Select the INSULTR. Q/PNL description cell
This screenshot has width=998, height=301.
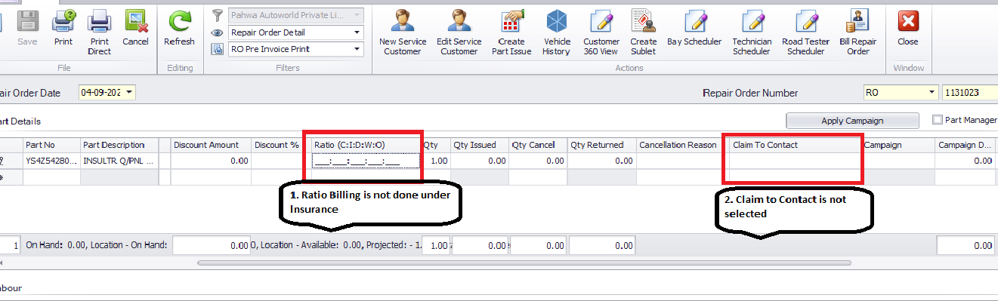(x=119, y=161)
